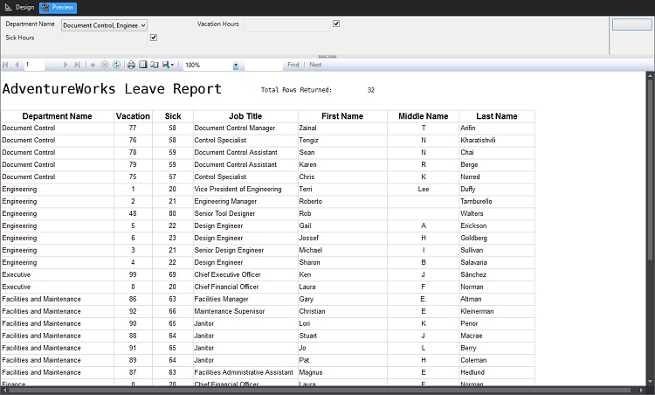Go to the first page arrow
Viewport: 655px width, 395px height.
[x=6, y=65]
